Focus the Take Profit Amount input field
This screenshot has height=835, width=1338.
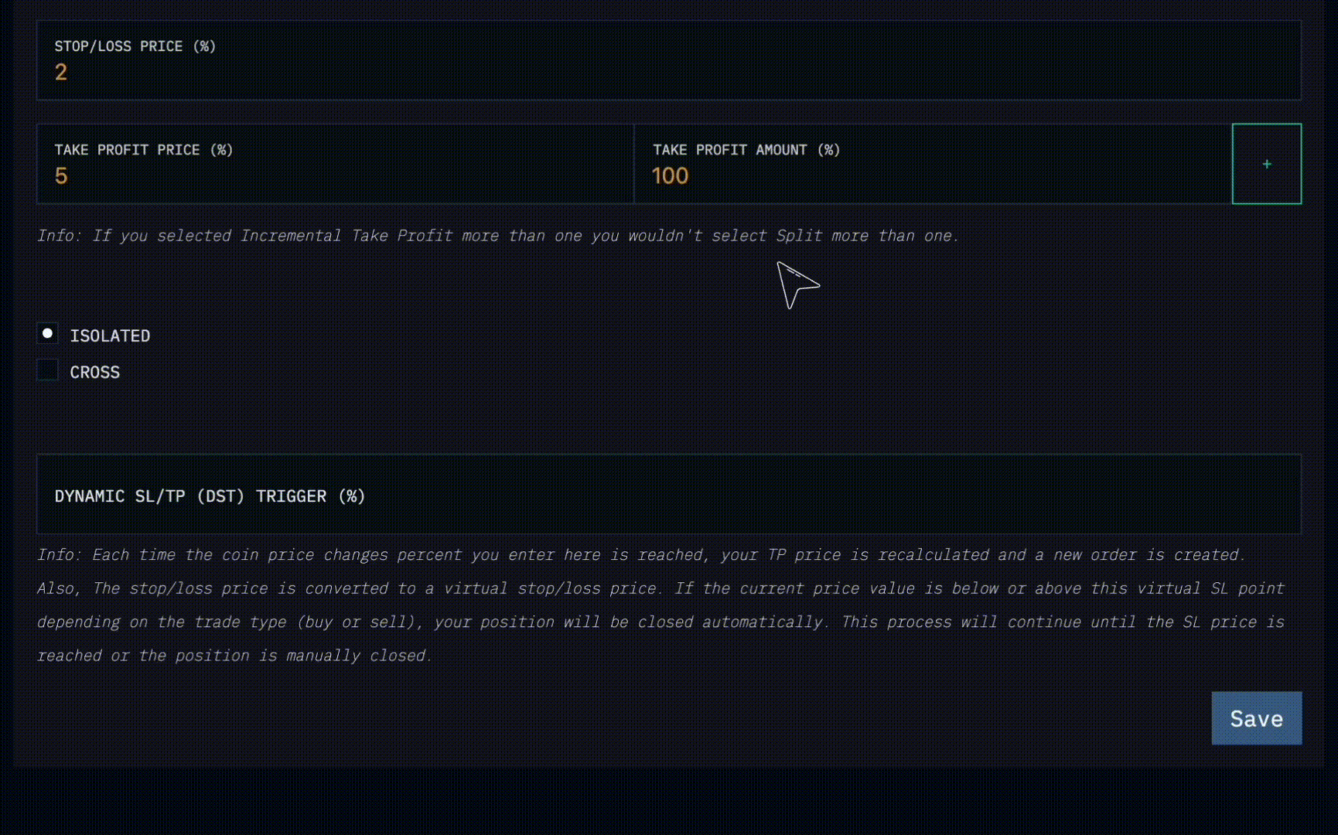(x=933, y=164)
